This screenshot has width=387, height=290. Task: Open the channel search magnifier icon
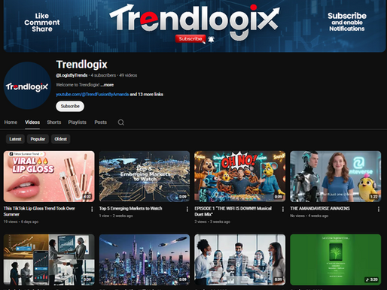coord(121,122)
